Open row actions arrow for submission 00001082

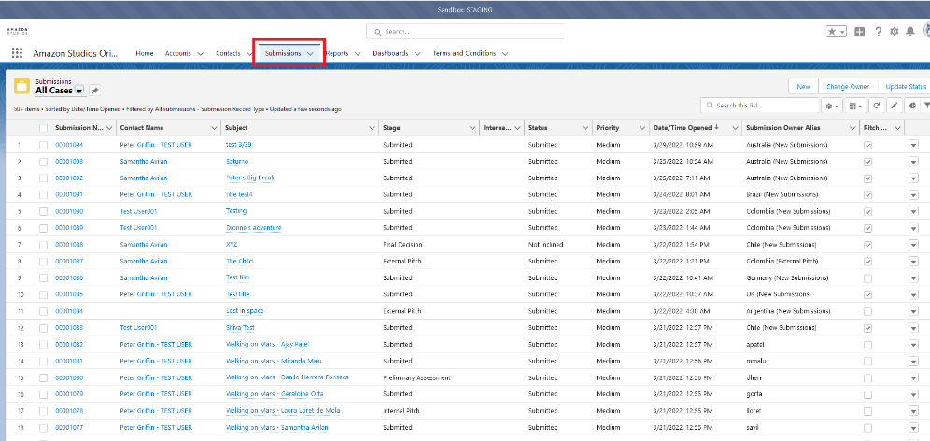(x=913, y=344)
